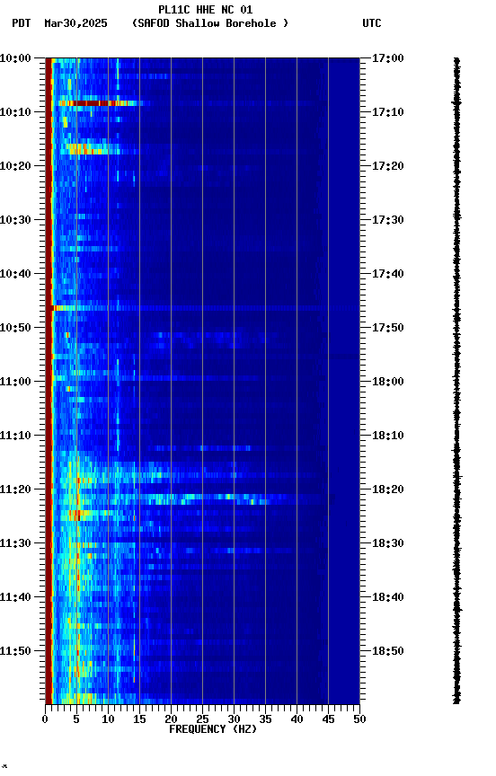
Task: Click the '15' frequency axis tick label
Action: tap(139, 719)
